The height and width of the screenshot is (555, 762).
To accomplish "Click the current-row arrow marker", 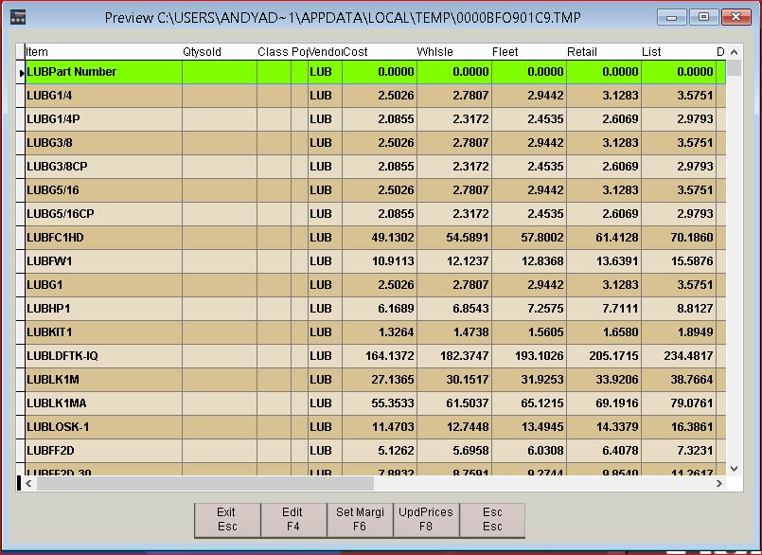I will [x=22, y=73].
